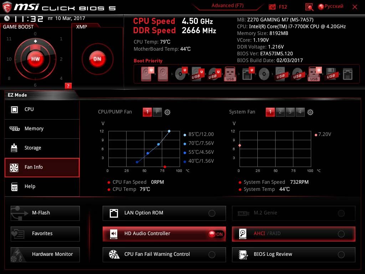
Task: Select the second hard disk boot device icon
Action: click(163, 74)
